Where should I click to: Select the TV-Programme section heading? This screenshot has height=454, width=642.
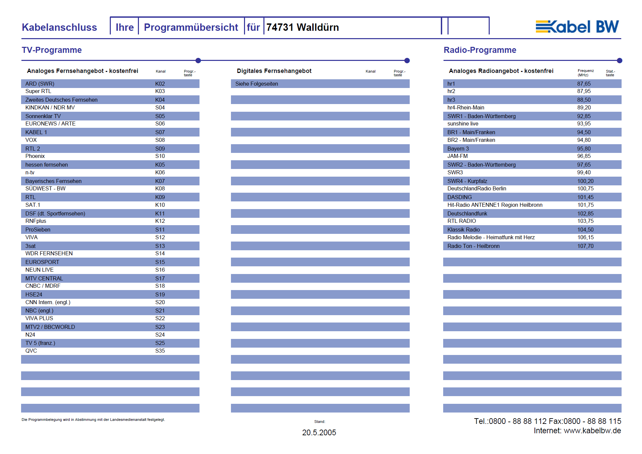(x=52, y=50)
